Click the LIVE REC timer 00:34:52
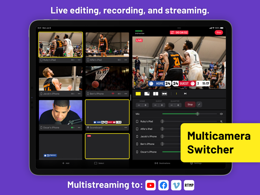Screen dimensions: 260x195 coord(179,33)
